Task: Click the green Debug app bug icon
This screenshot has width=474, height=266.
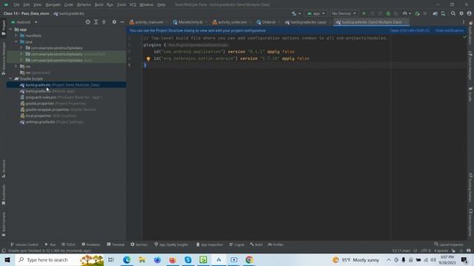Action: [x=388, y=13]
